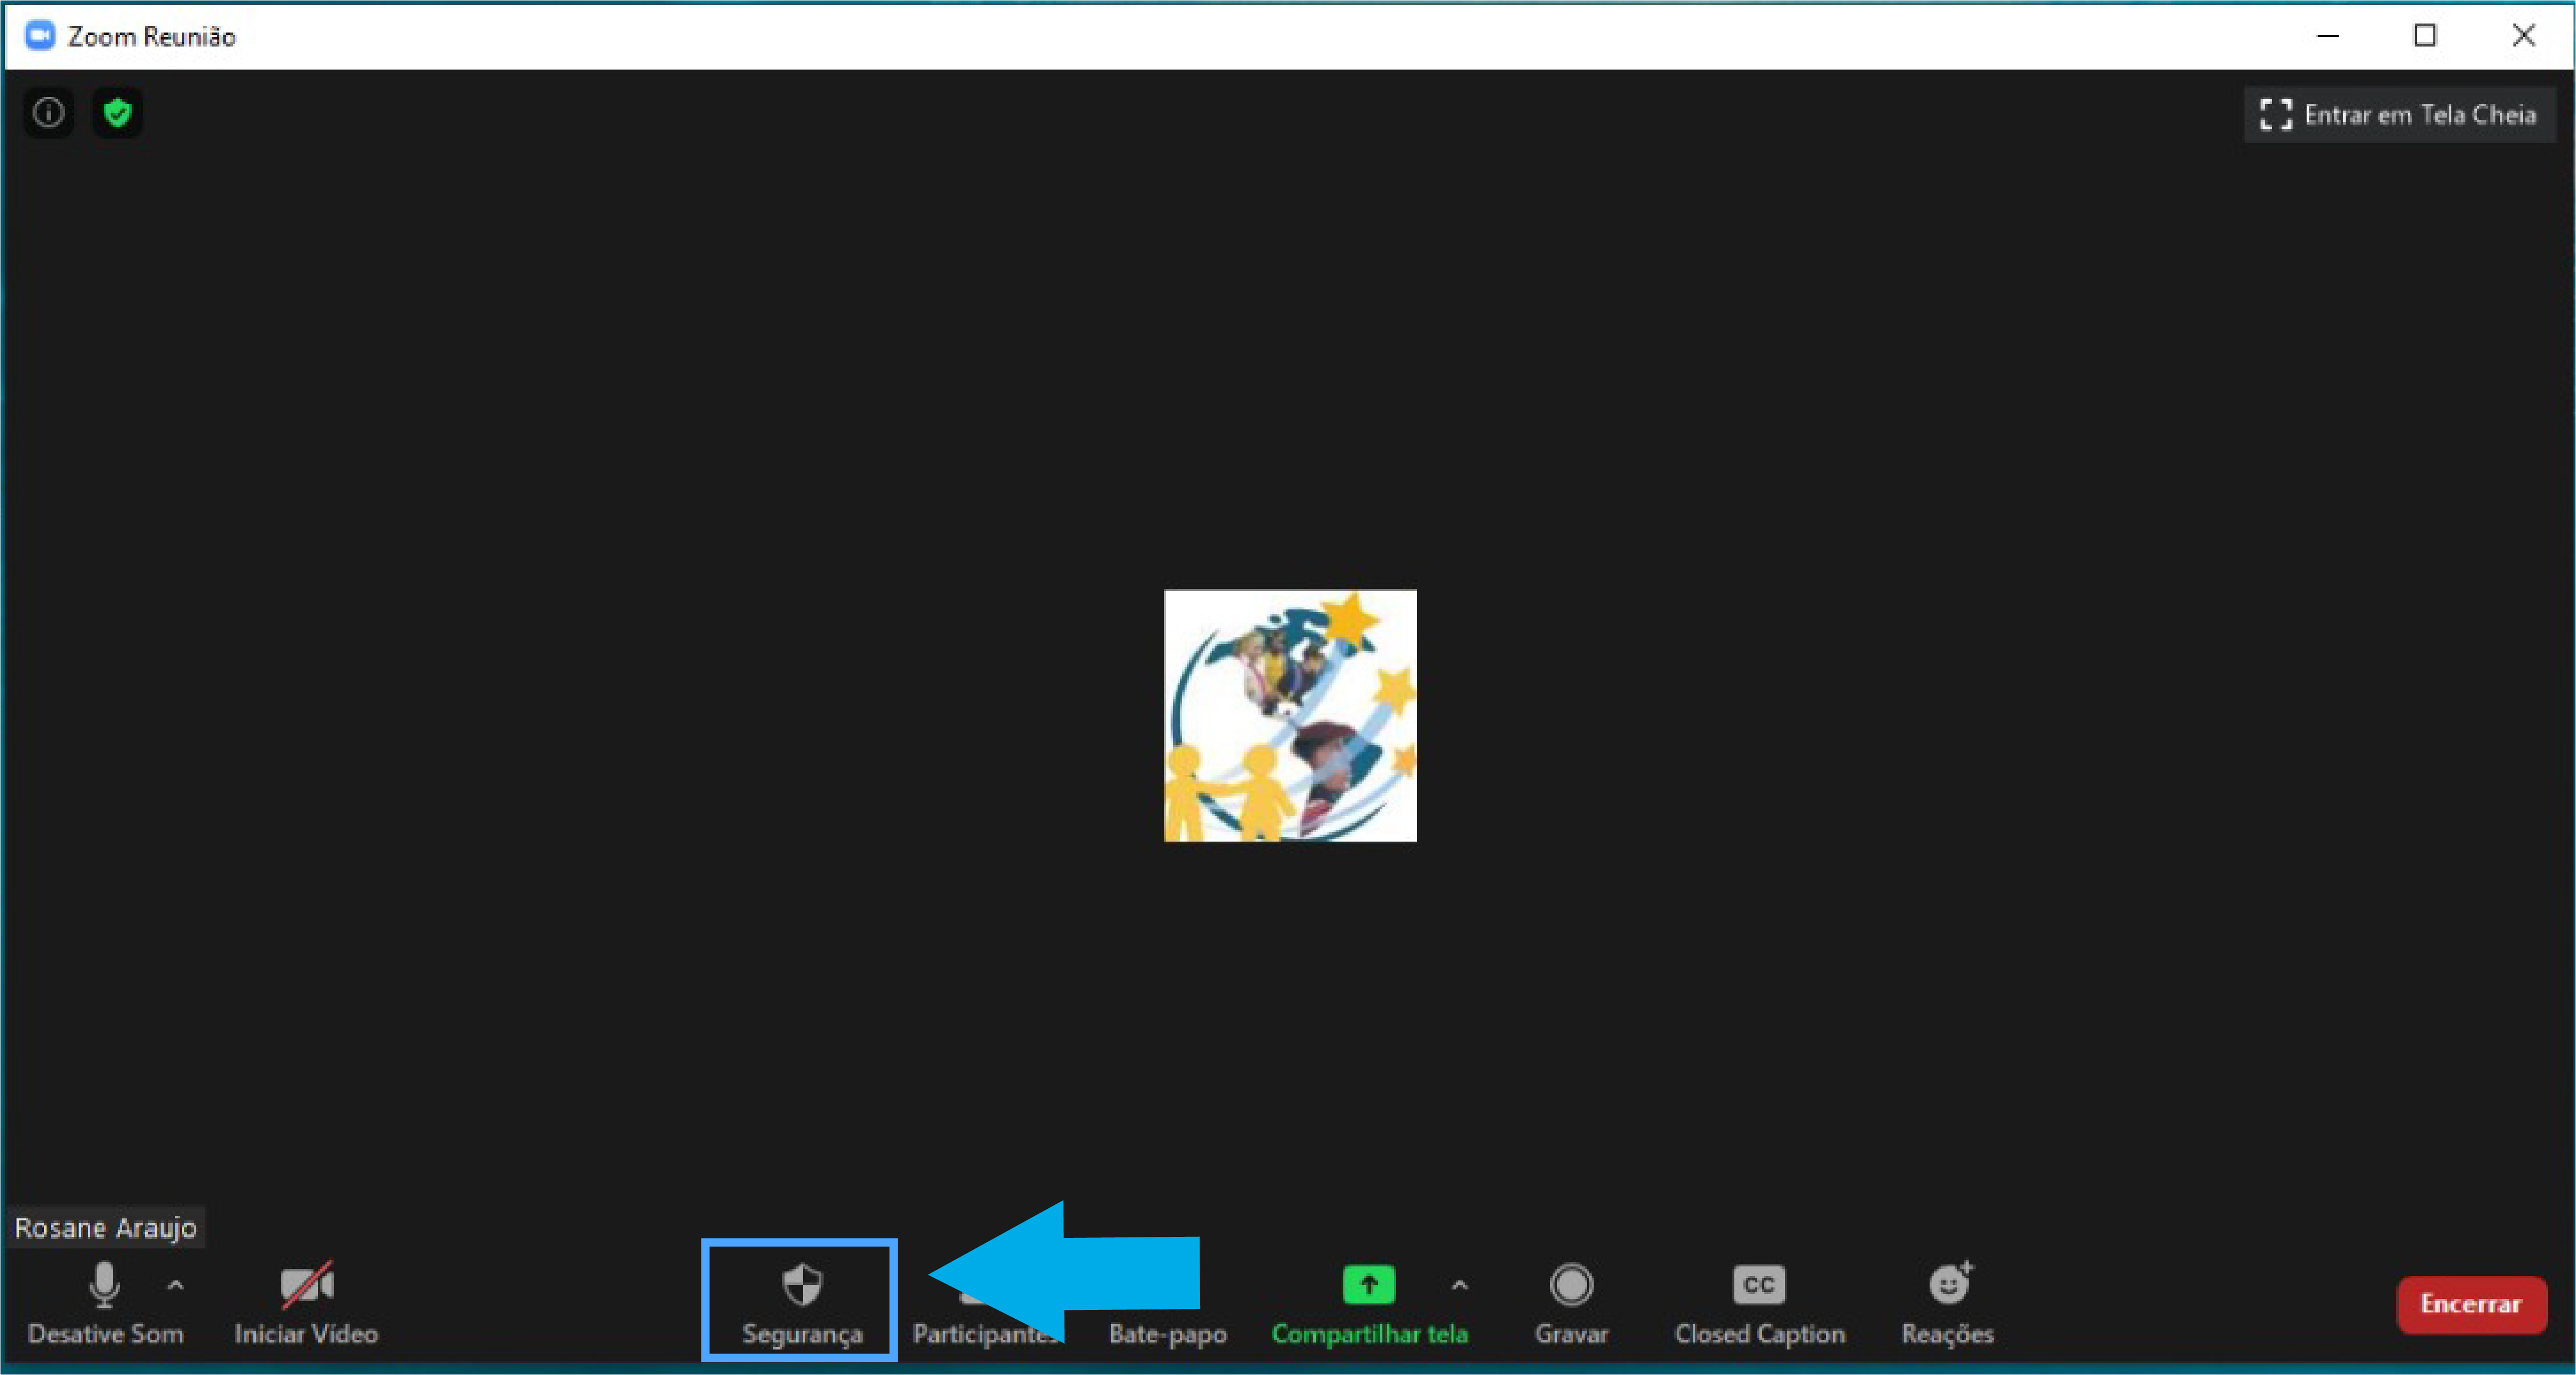Expand share screen options arrow
The width and height of the screenshot is (2576, 1375).
(1460, 1286)
